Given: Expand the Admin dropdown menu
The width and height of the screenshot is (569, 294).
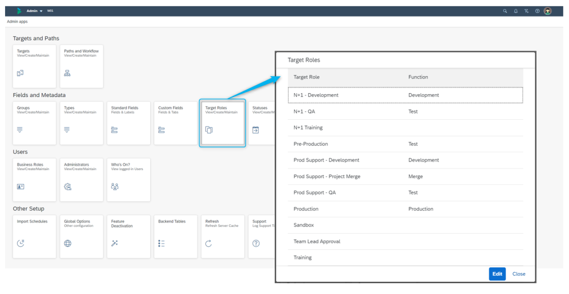Looking at the screenshot, I should (x=35, y=11).
